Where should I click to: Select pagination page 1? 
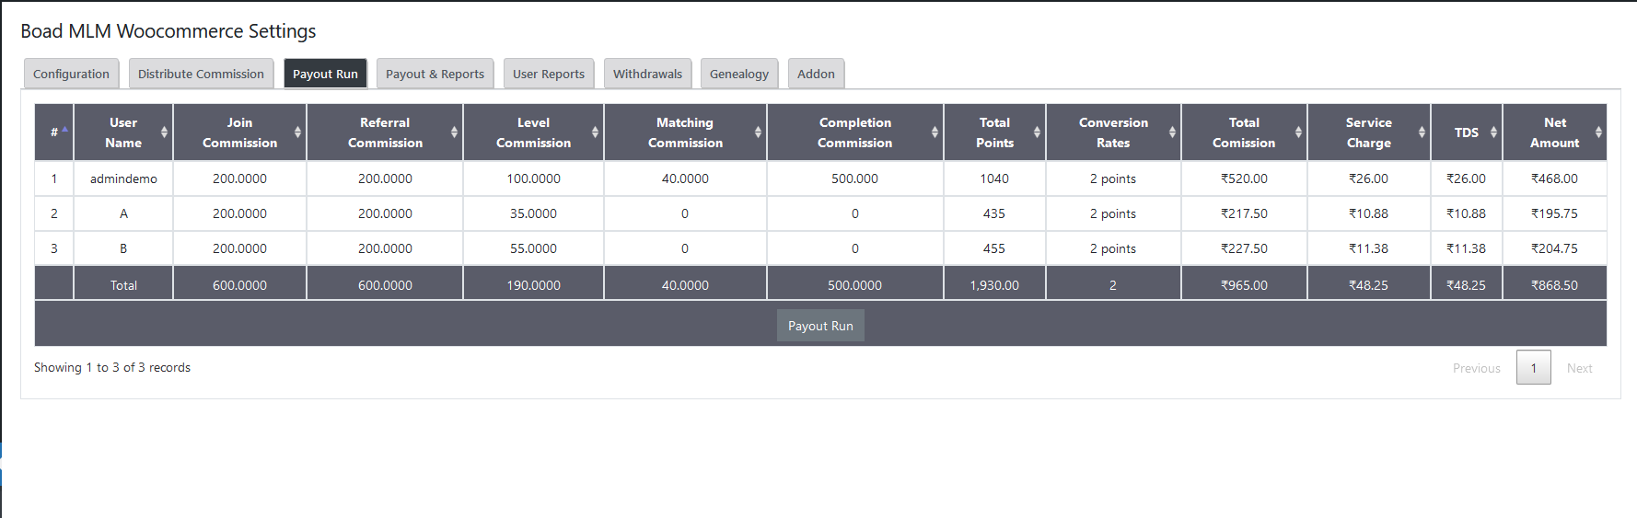coord(1533,368)
